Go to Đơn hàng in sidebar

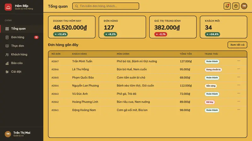22,37
